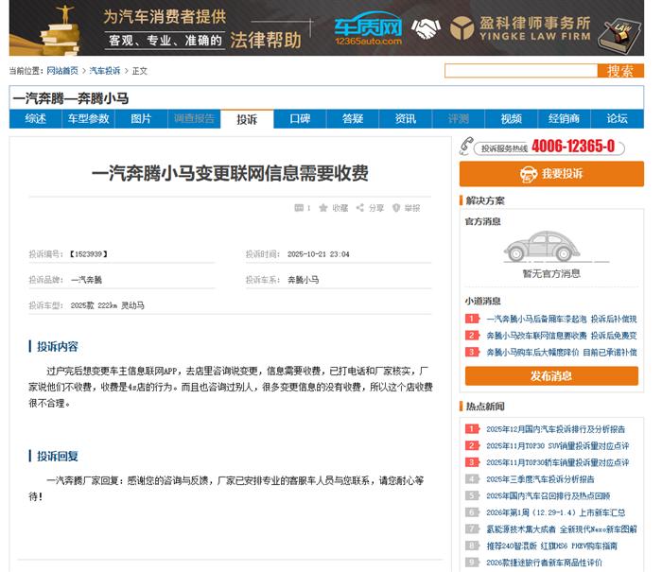The height and width of the screenshot is (572, 662).
Task: Click the 举报 report shield icon
Action: tap(396, 208)
